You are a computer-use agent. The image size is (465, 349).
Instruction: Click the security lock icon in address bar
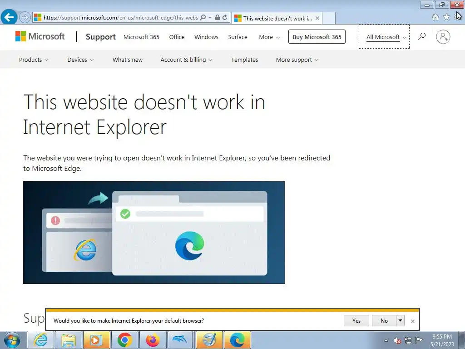pyautogui.click(x=218, y=18)
